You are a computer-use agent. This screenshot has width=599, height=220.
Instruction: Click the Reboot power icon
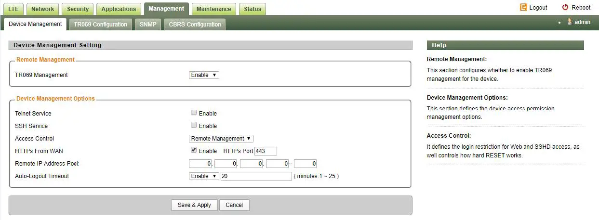point(565,7)
